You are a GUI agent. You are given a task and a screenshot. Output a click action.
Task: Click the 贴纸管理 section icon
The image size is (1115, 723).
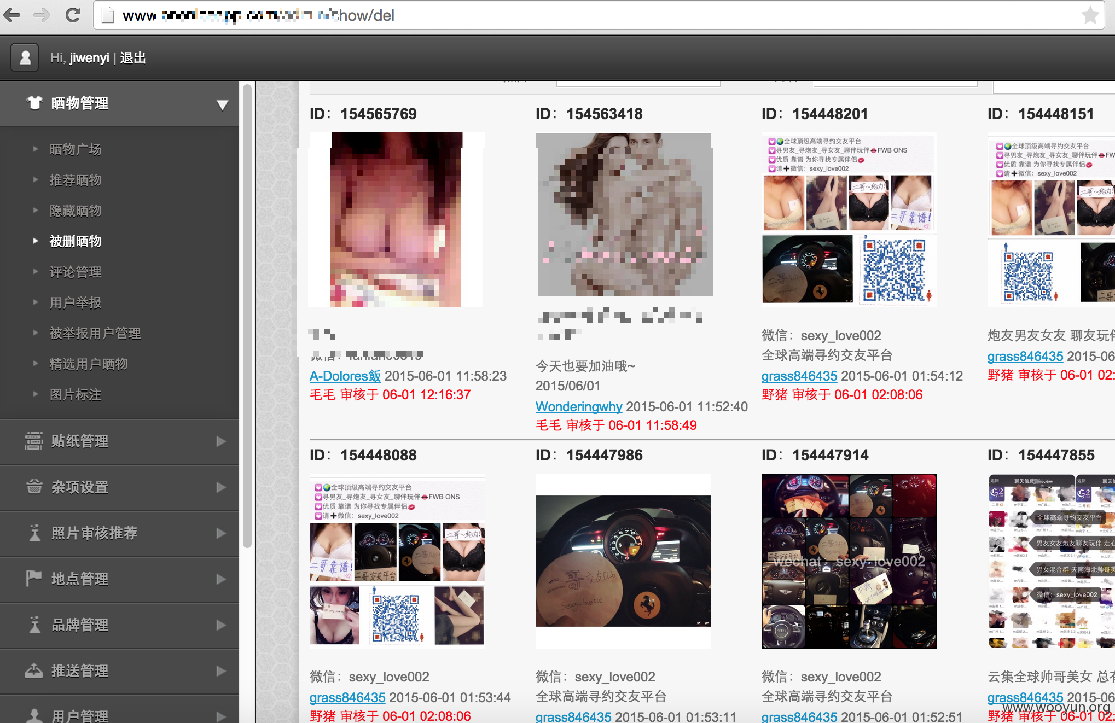(x=33, y=441)
